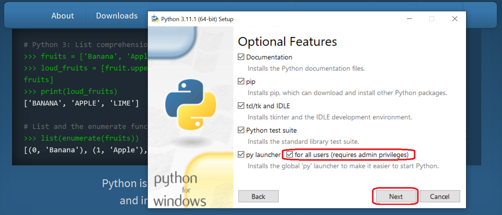Click the ['BANANA', 'APPLE', 'LIME'] output line

point(81,103)
